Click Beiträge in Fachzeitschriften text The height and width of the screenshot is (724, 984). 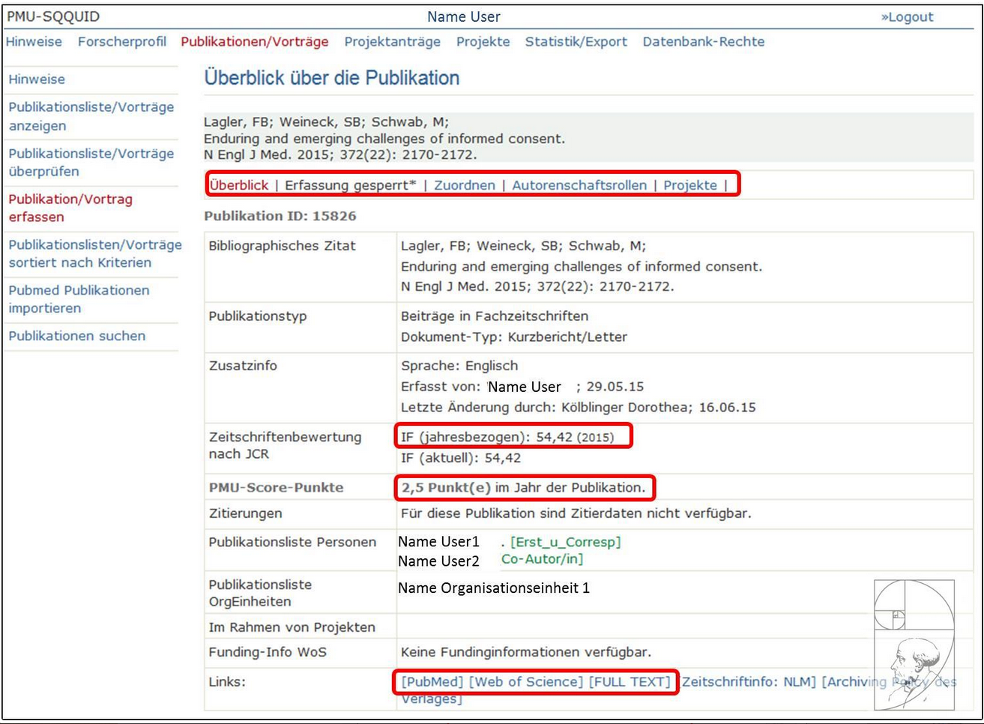[495, 316]
